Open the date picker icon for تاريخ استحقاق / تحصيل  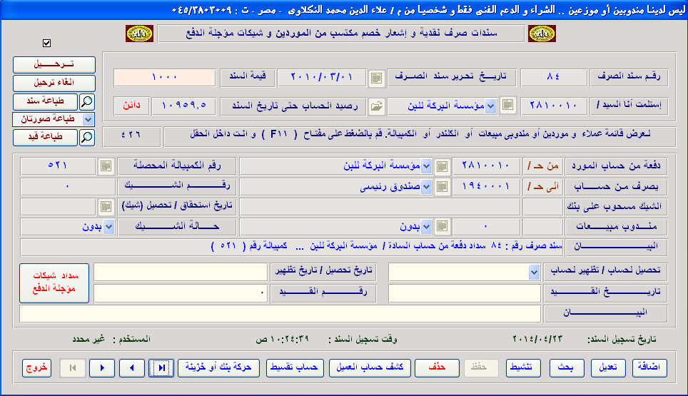pos(105,207)
